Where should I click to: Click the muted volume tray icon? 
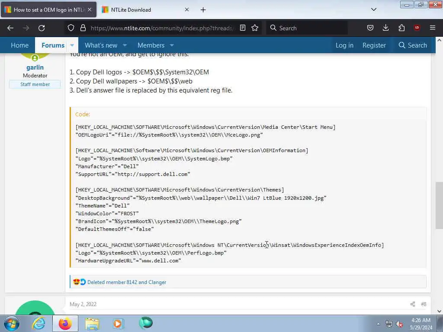pyautogui.click(x=399, y=324)
